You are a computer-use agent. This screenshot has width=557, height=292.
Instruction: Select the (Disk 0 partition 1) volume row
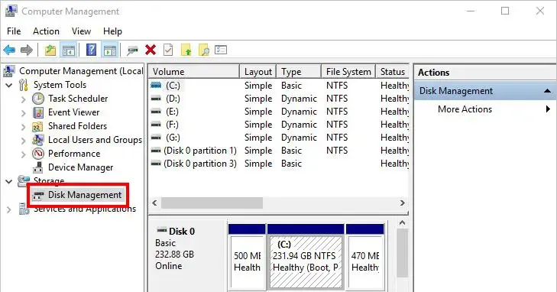click(278, 151)
